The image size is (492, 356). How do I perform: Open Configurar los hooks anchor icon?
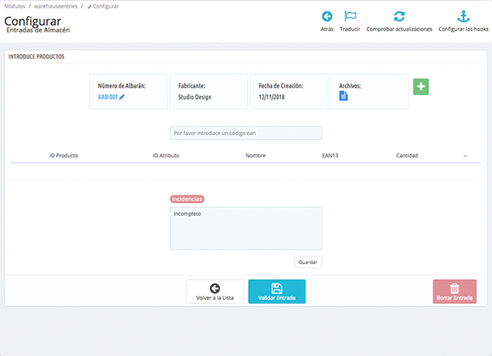(x=463, y=17)
